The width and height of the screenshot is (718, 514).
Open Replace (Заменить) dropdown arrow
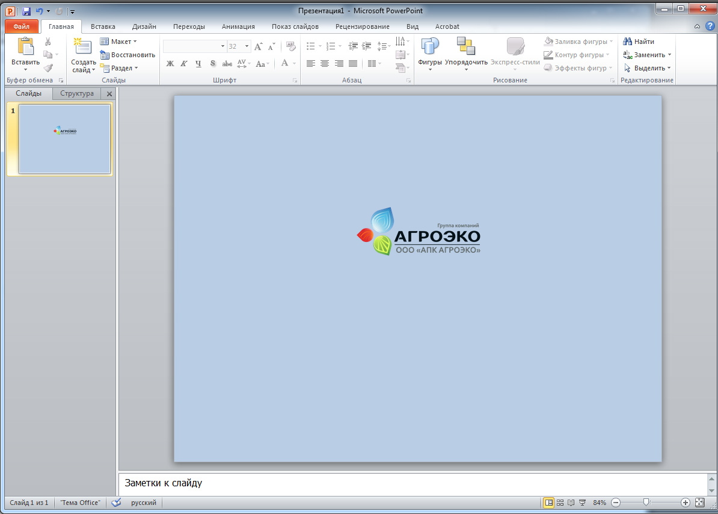669,55
